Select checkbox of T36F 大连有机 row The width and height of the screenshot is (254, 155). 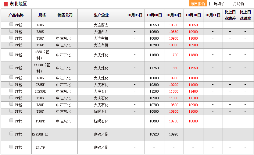click(x=11, y=44)
